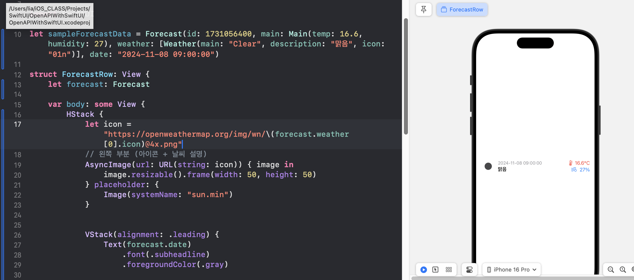Screen dimensions: 634x280
Task: Collapse the struct block at line 13 ribbon
Action: click(x=3, y=85)
